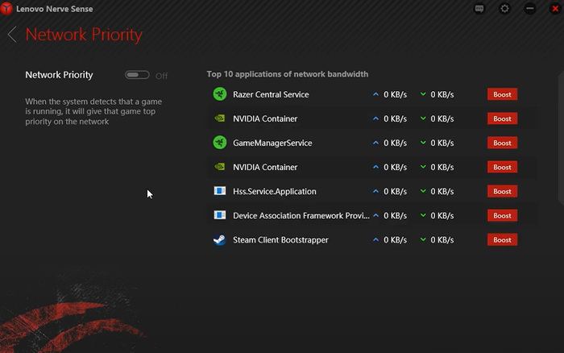Boost Device Association Framework Provider
This screenshot has width=564, height=353.
coord(502,215)
